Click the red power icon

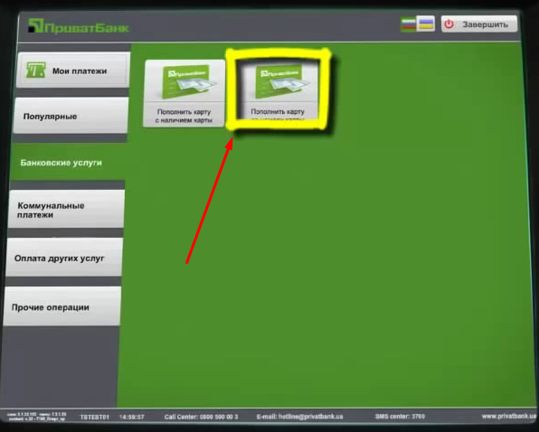pyautogui.click(x=449, y=24)
